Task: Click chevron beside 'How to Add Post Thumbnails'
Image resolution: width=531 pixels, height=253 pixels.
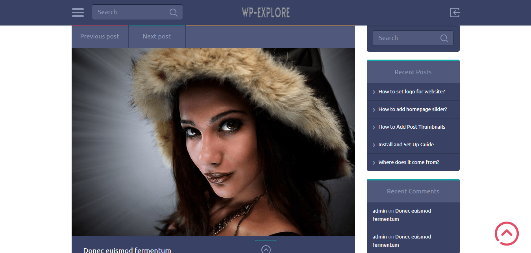Action: 374,127
